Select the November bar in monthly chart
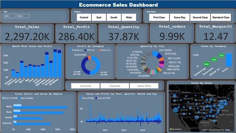 click(55, 63)
